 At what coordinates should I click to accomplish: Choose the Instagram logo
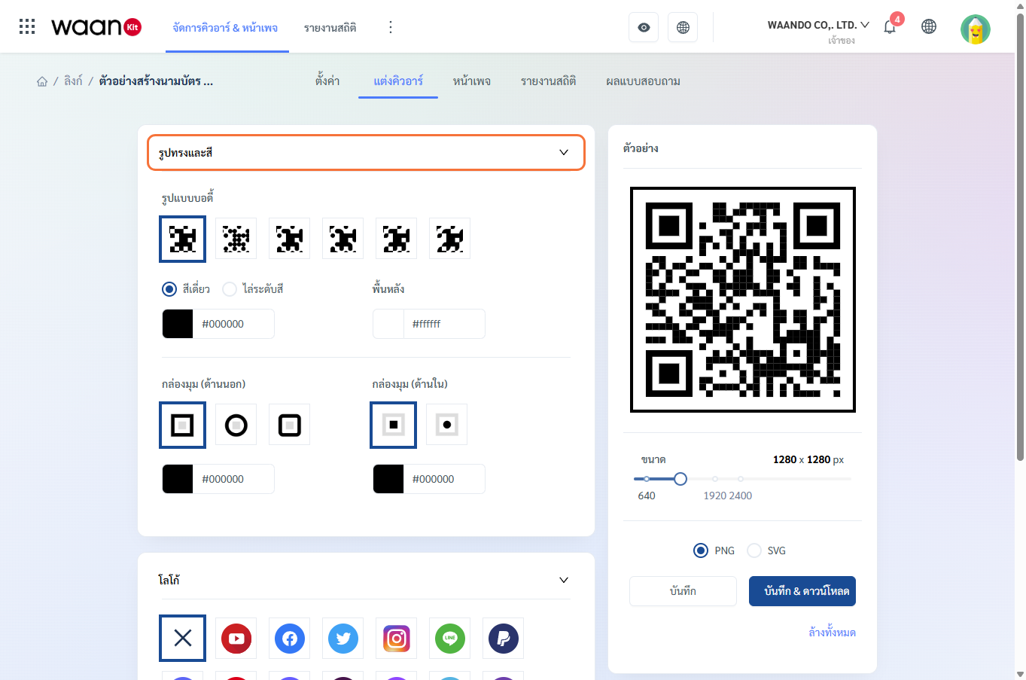[397, 639]
